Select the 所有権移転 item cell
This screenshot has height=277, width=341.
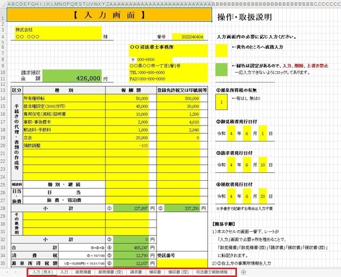pos(64,98)
